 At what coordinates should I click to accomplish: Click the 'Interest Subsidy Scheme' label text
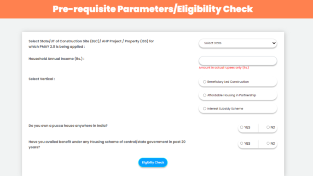[225, 108]
